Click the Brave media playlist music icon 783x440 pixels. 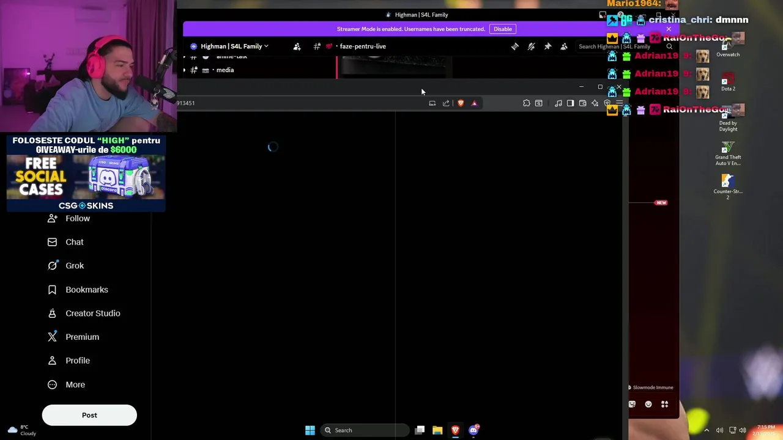(x=558, y=103)
